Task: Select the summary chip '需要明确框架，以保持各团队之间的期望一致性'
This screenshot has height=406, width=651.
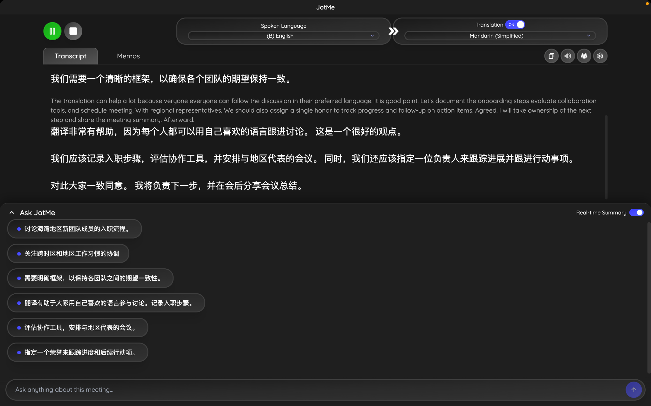Action: 90,278
